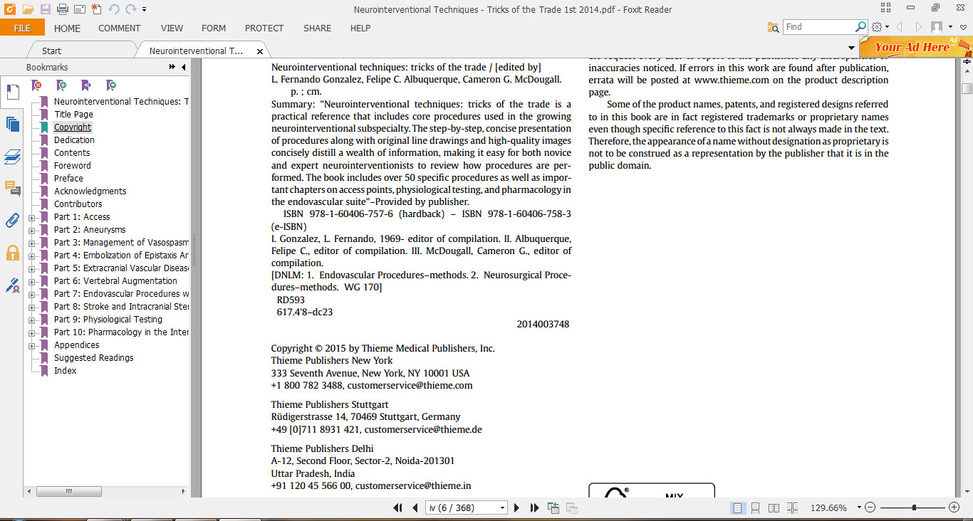973x521 pixels.
Task: Open the Attachments paperclip panel
Action: (12, 220)
